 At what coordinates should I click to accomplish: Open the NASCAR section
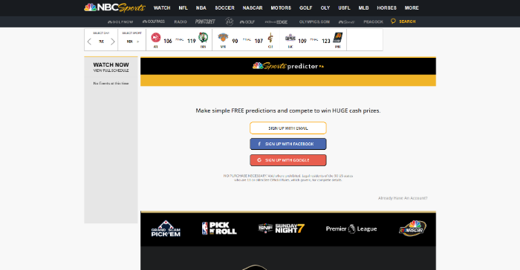pyautogui.click(x=253, y=7)
